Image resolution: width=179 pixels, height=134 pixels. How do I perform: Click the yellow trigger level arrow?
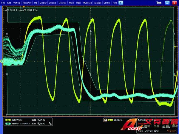point(175,76)
